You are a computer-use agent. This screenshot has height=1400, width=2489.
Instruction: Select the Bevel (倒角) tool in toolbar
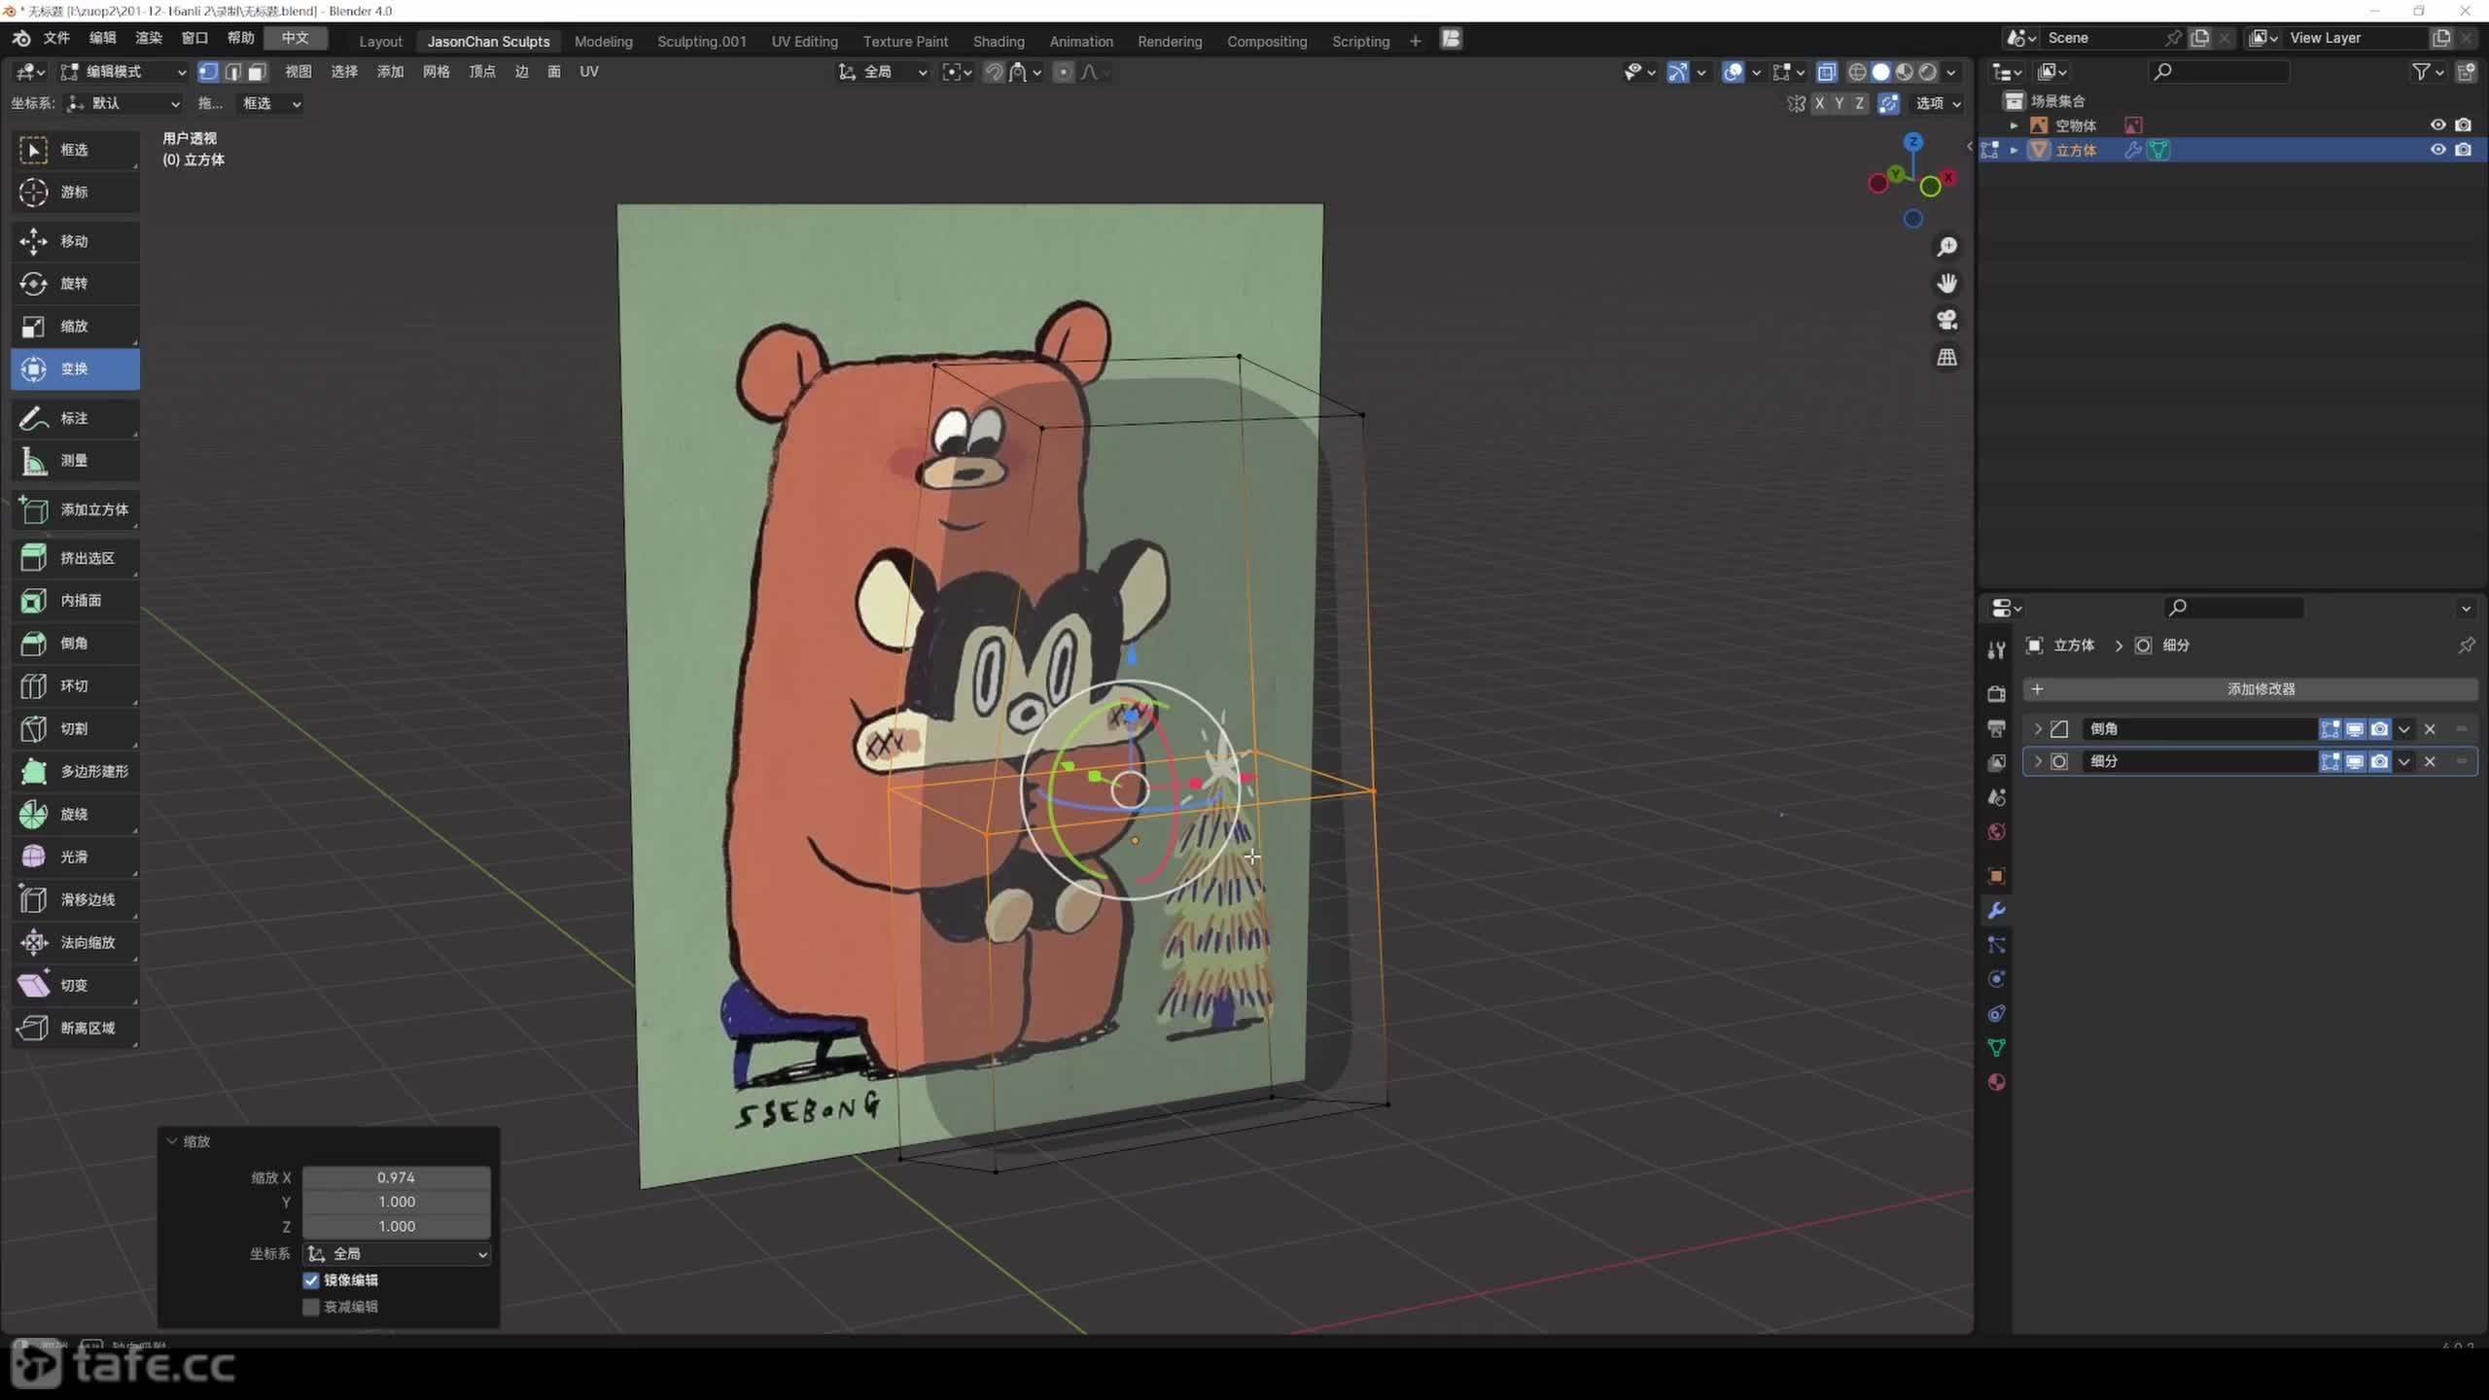[76, 644]
